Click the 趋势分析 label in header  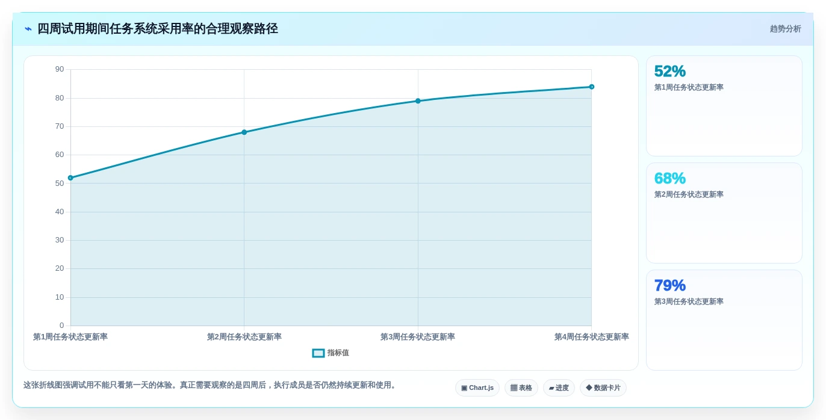[786, 29]
